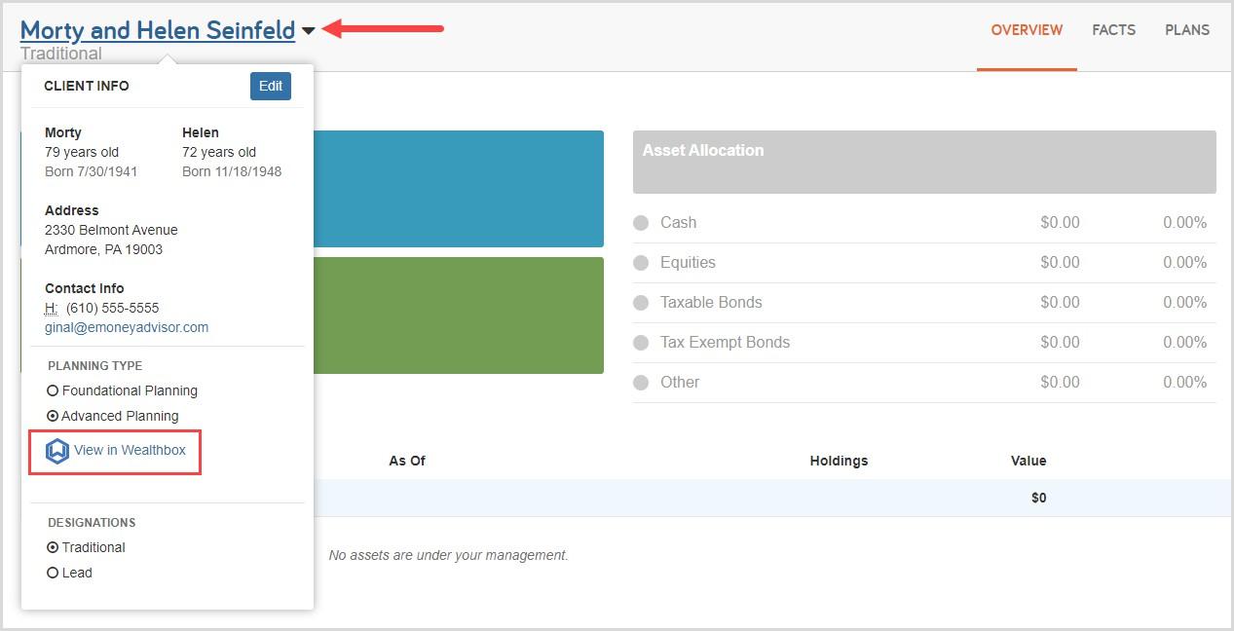This screenshot has height=631, width=1234.
Task: Click the Taxable Bonds circle icon
Action: click(x=641, y=303)
